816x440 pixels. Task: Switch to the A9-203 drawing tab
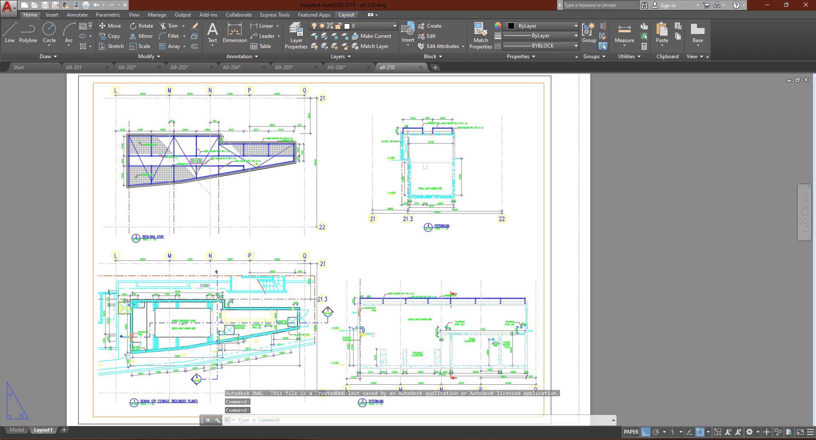coord(179,68)
